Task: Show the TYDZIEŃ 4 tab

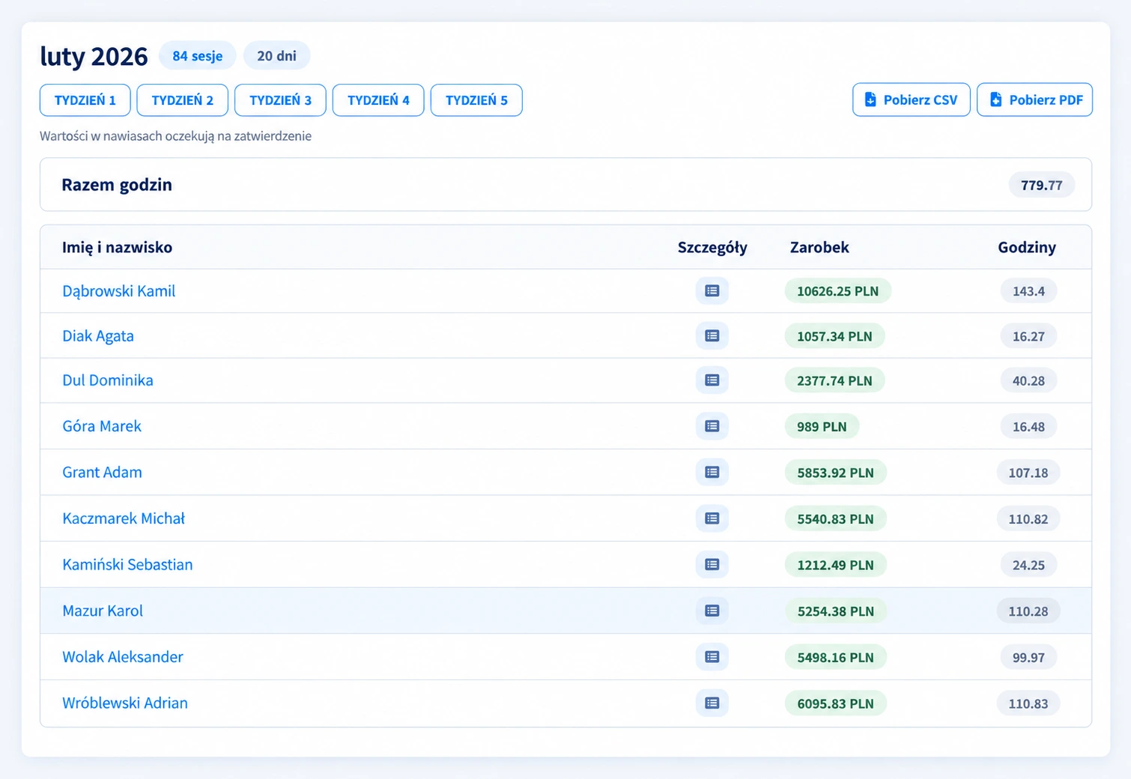Action: pyautogui.click(x=378, y=100)
